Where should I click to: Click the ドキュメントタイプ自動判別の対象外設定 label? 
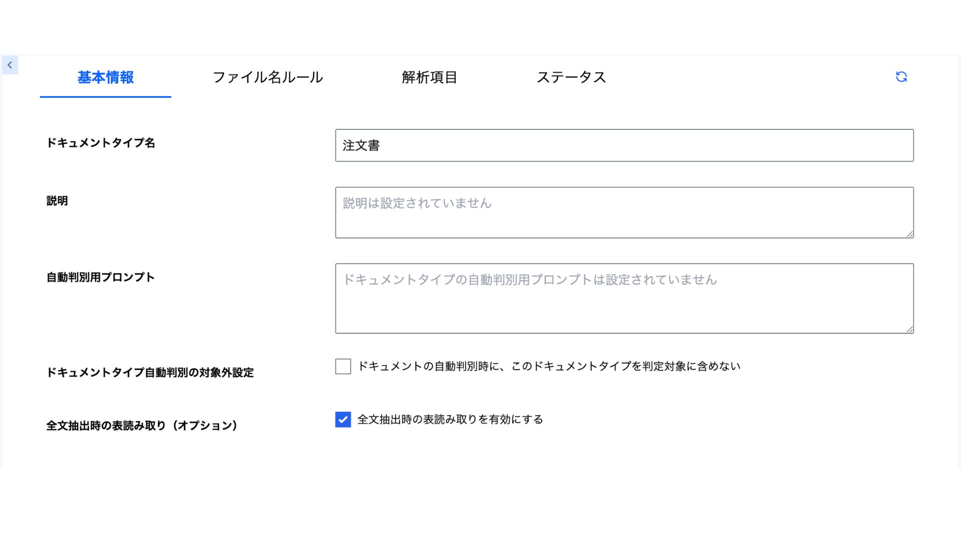[x=150, y=372]
